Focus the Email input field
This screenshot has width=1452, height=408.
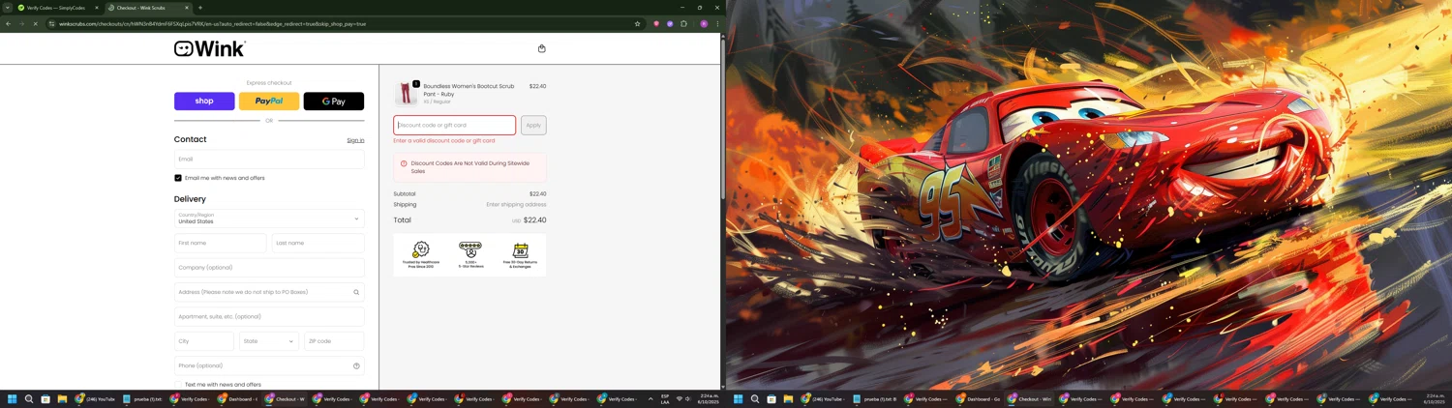(x=269, y=160)
